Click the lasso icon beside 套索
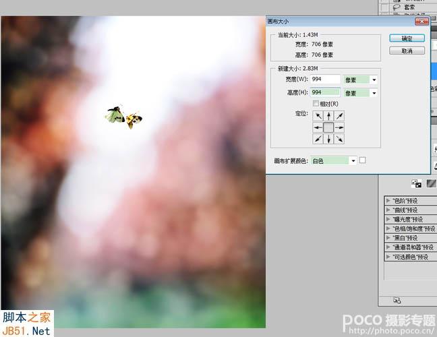 point(397,7)
